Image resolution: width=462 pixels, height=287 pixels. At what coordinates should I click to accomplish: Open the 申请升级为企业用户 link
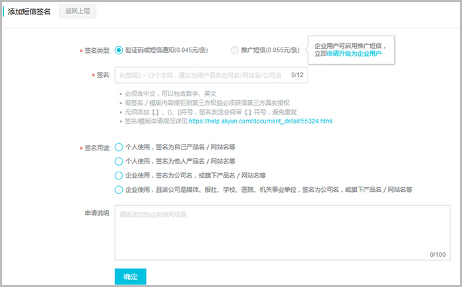[x=354, y=53]
